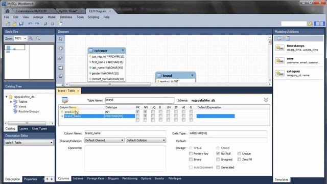Select Views in Catalog Tree

(22, 107)
